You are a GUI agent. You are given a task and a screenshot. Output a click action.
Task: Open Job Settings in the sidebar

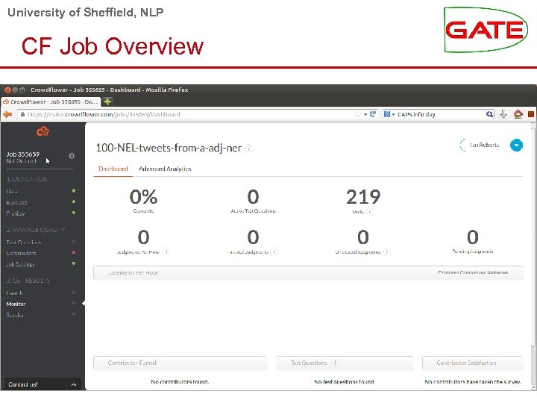point(20,264)
